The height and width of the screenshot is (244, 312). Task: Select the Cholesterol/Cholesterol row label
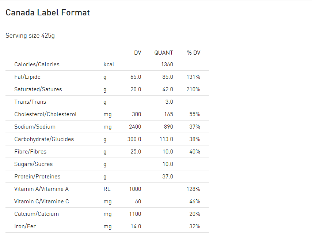pos(45,114)
